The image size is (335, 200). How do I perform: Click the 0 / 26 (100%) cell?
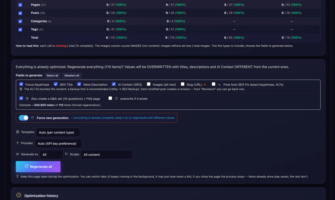click(291, 13)
